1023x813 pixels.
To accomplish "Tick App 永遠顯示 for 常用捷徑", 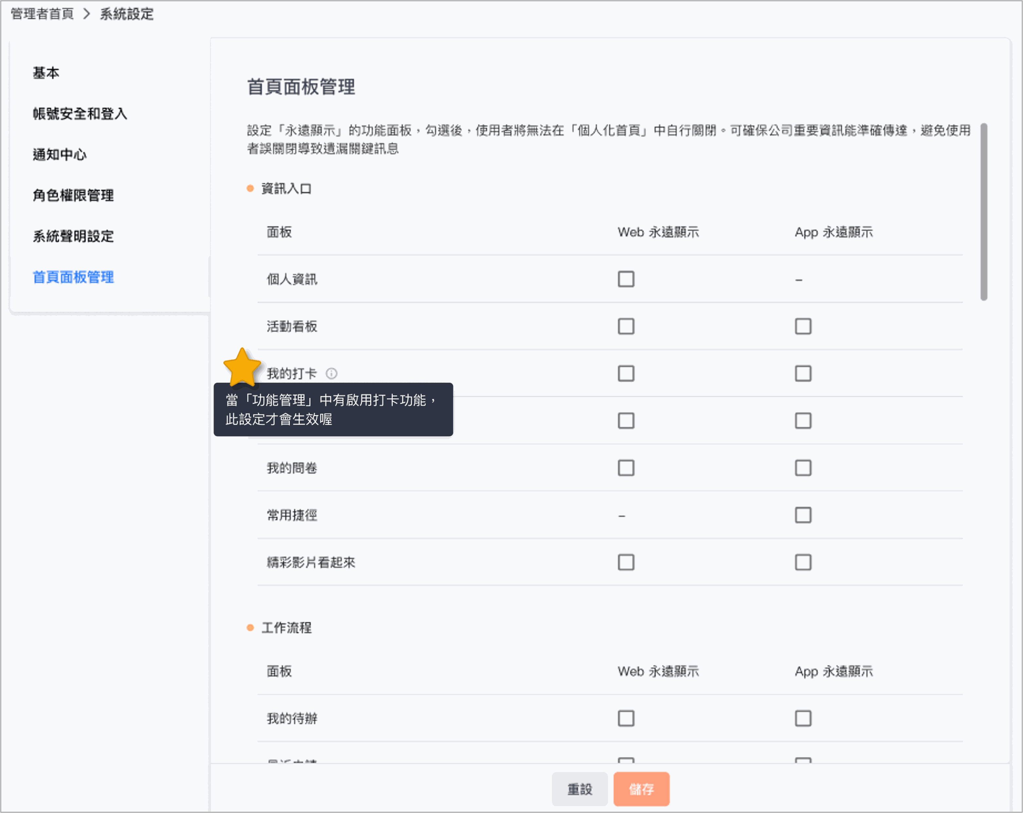I will tap(803, 515).
